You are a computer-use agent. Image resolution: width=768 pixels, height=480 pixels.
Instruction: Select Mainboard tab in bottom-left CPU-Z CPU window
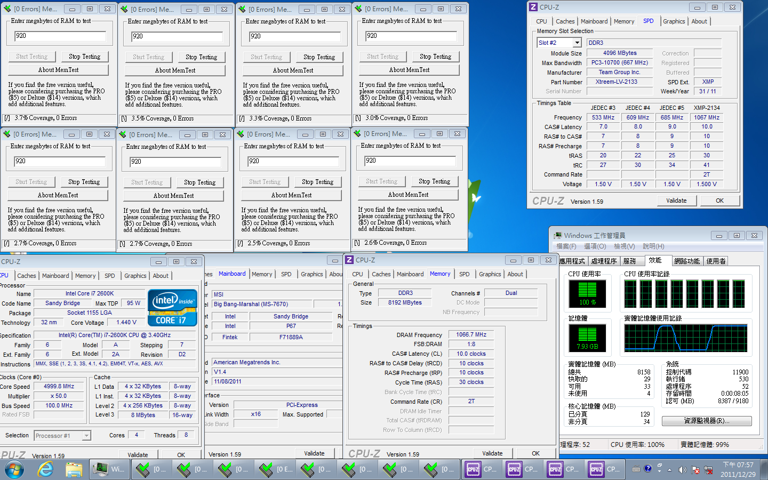[56, 276]
